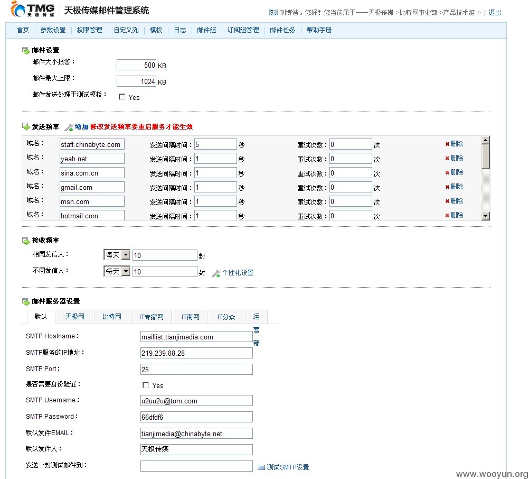Click the SMTP Password input field

[196, 417]
